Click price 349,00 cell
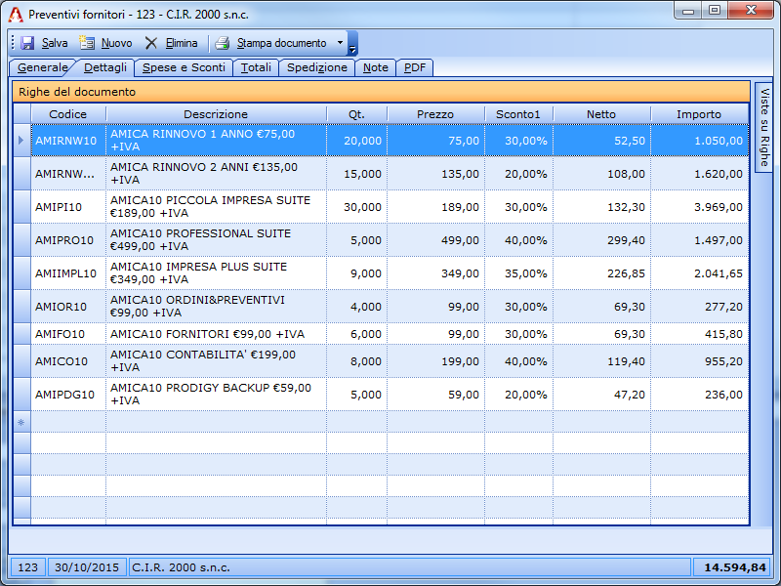This screenshot has width=781, height=586. pos(435,273)
